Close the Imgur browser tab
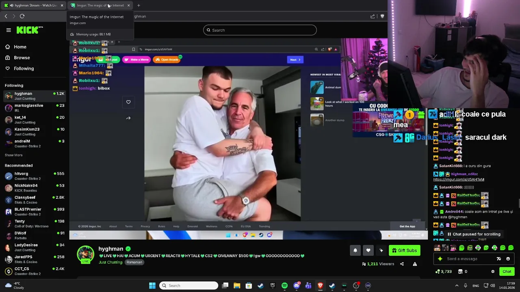 128,5
